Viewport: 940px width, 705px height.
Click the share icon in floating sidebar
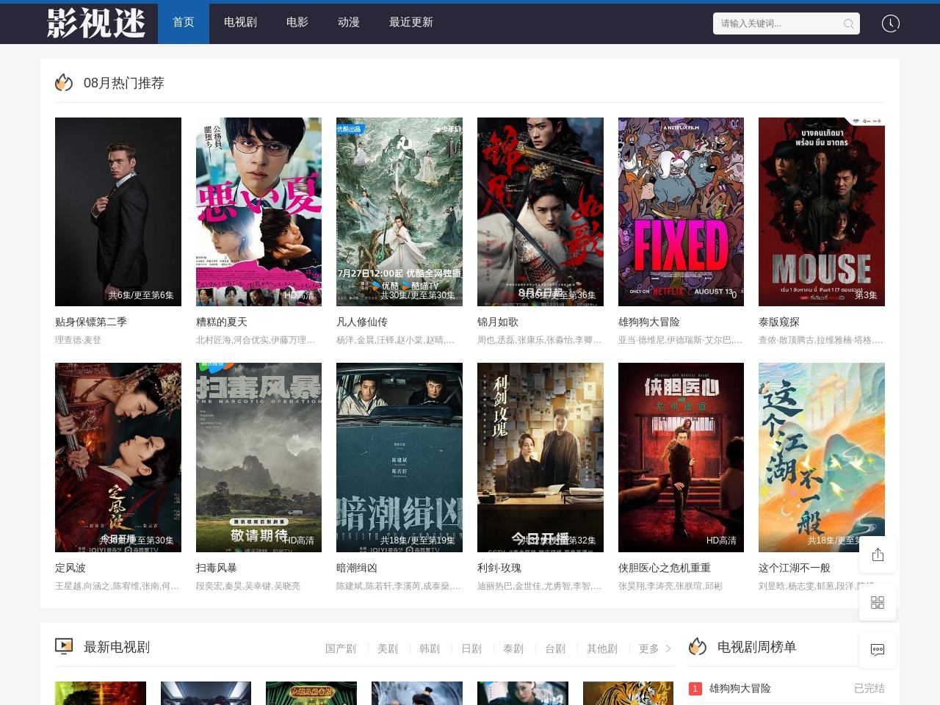[878, 554]
